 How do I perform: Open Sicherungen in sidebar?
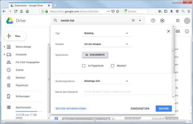pos(23,96)
